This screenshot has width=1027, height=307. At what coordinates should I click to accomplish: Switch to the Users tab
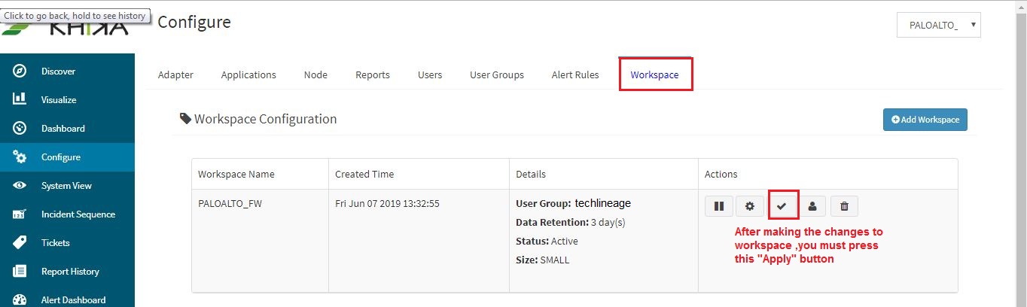430,74
